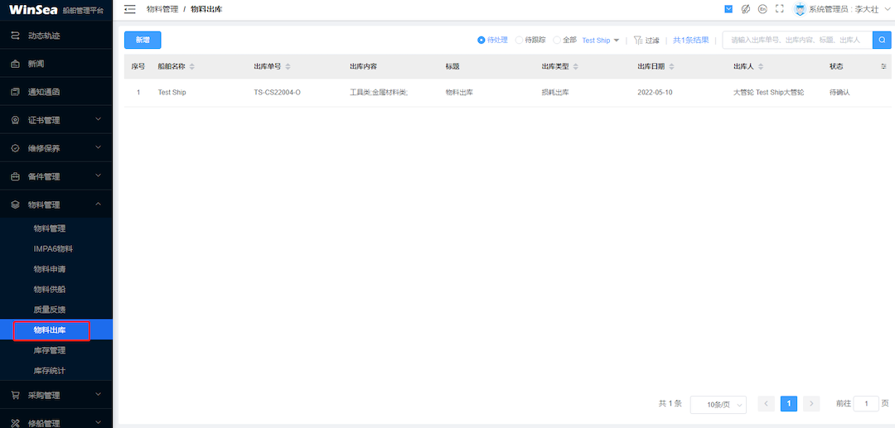Click the 备件管理 sidebar icon
This screenshot has width=895, height=428.
[16, 176]
